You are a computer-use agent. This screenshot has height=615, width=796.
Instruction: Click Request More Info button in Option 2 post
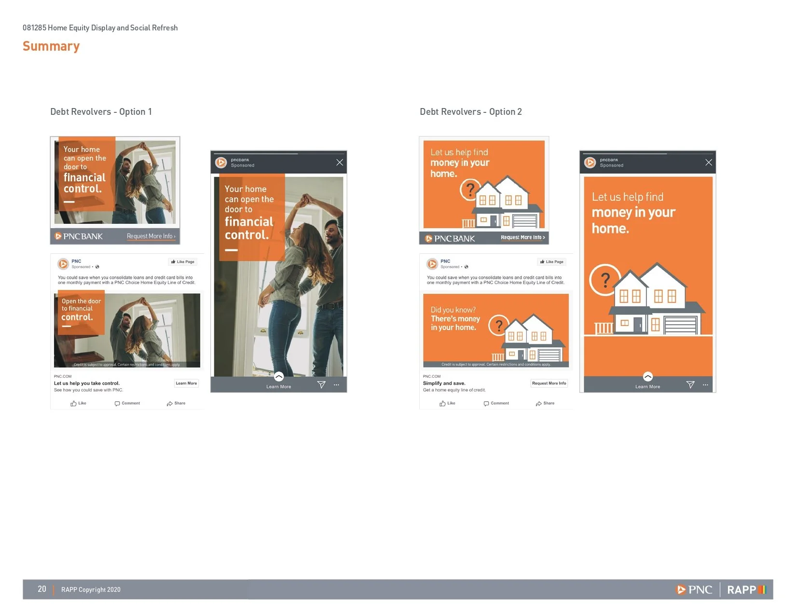[549, 383]
